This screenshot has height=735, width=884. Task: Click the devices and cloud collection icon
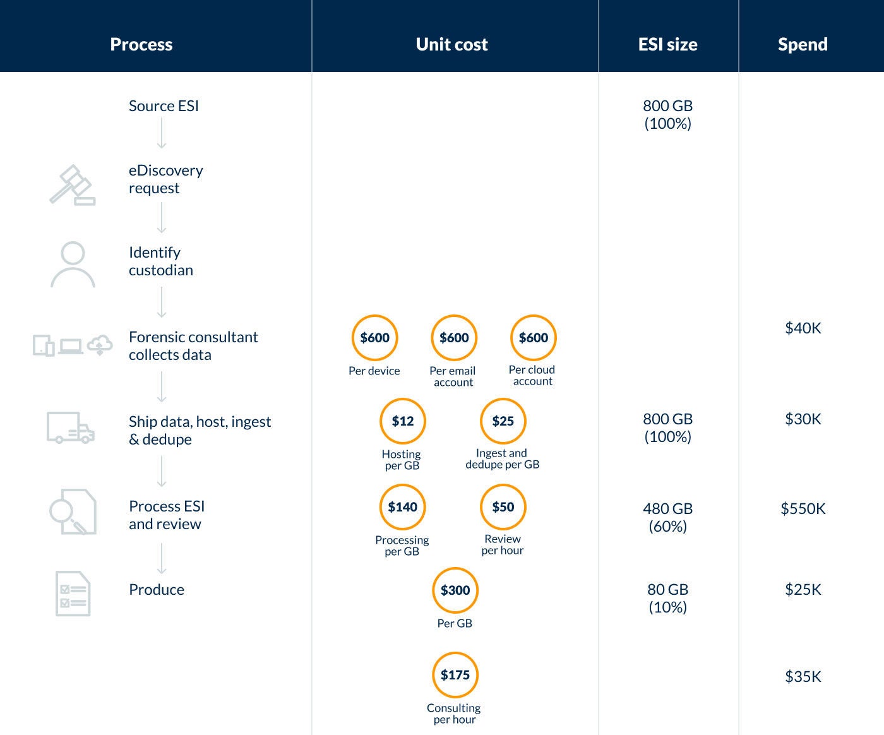click(73, 345)
